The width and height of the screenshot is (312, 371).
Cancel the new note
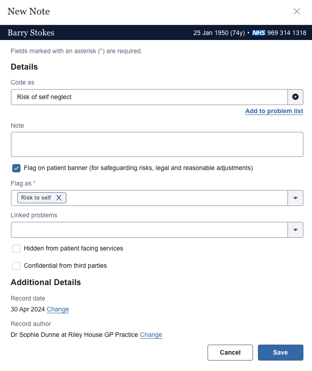point(230,352)
